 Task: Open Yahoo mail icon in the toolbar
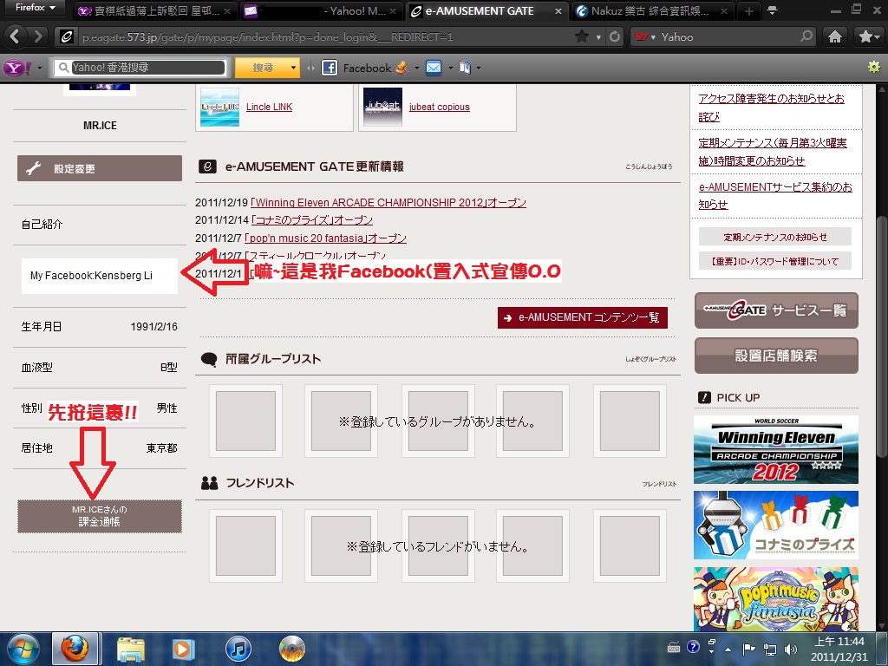pyautogui.click(x=433, y=68)
